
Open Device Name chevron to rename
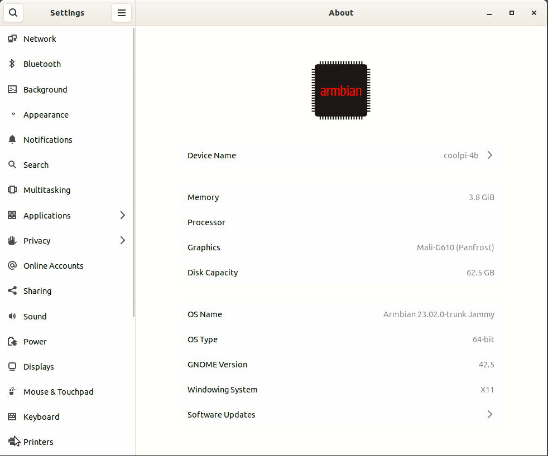click(489, 155)
